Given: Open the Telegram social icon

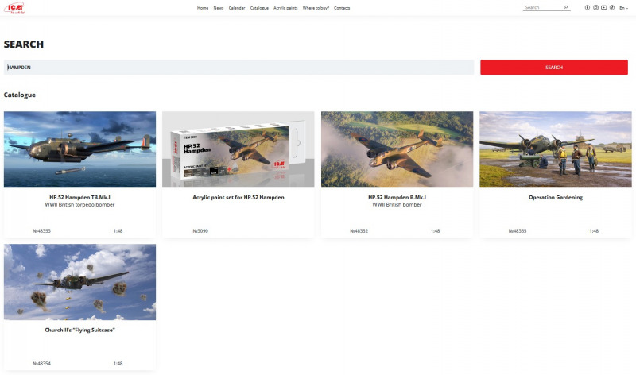Looking at the screenshot, I should (x=612, y=8).
